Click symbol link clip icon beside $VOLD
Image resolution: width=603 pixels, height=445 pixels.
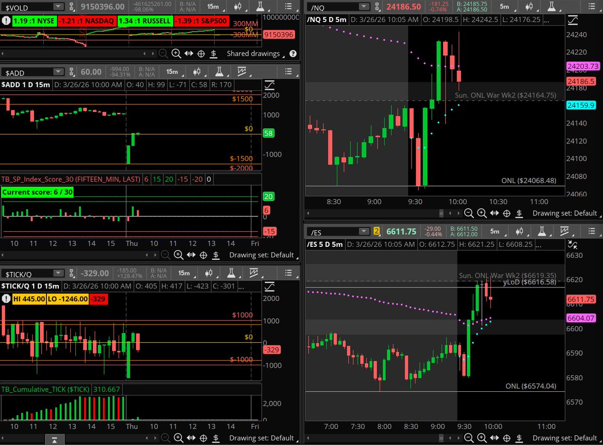pyautogui.click(x=72, y=7)
